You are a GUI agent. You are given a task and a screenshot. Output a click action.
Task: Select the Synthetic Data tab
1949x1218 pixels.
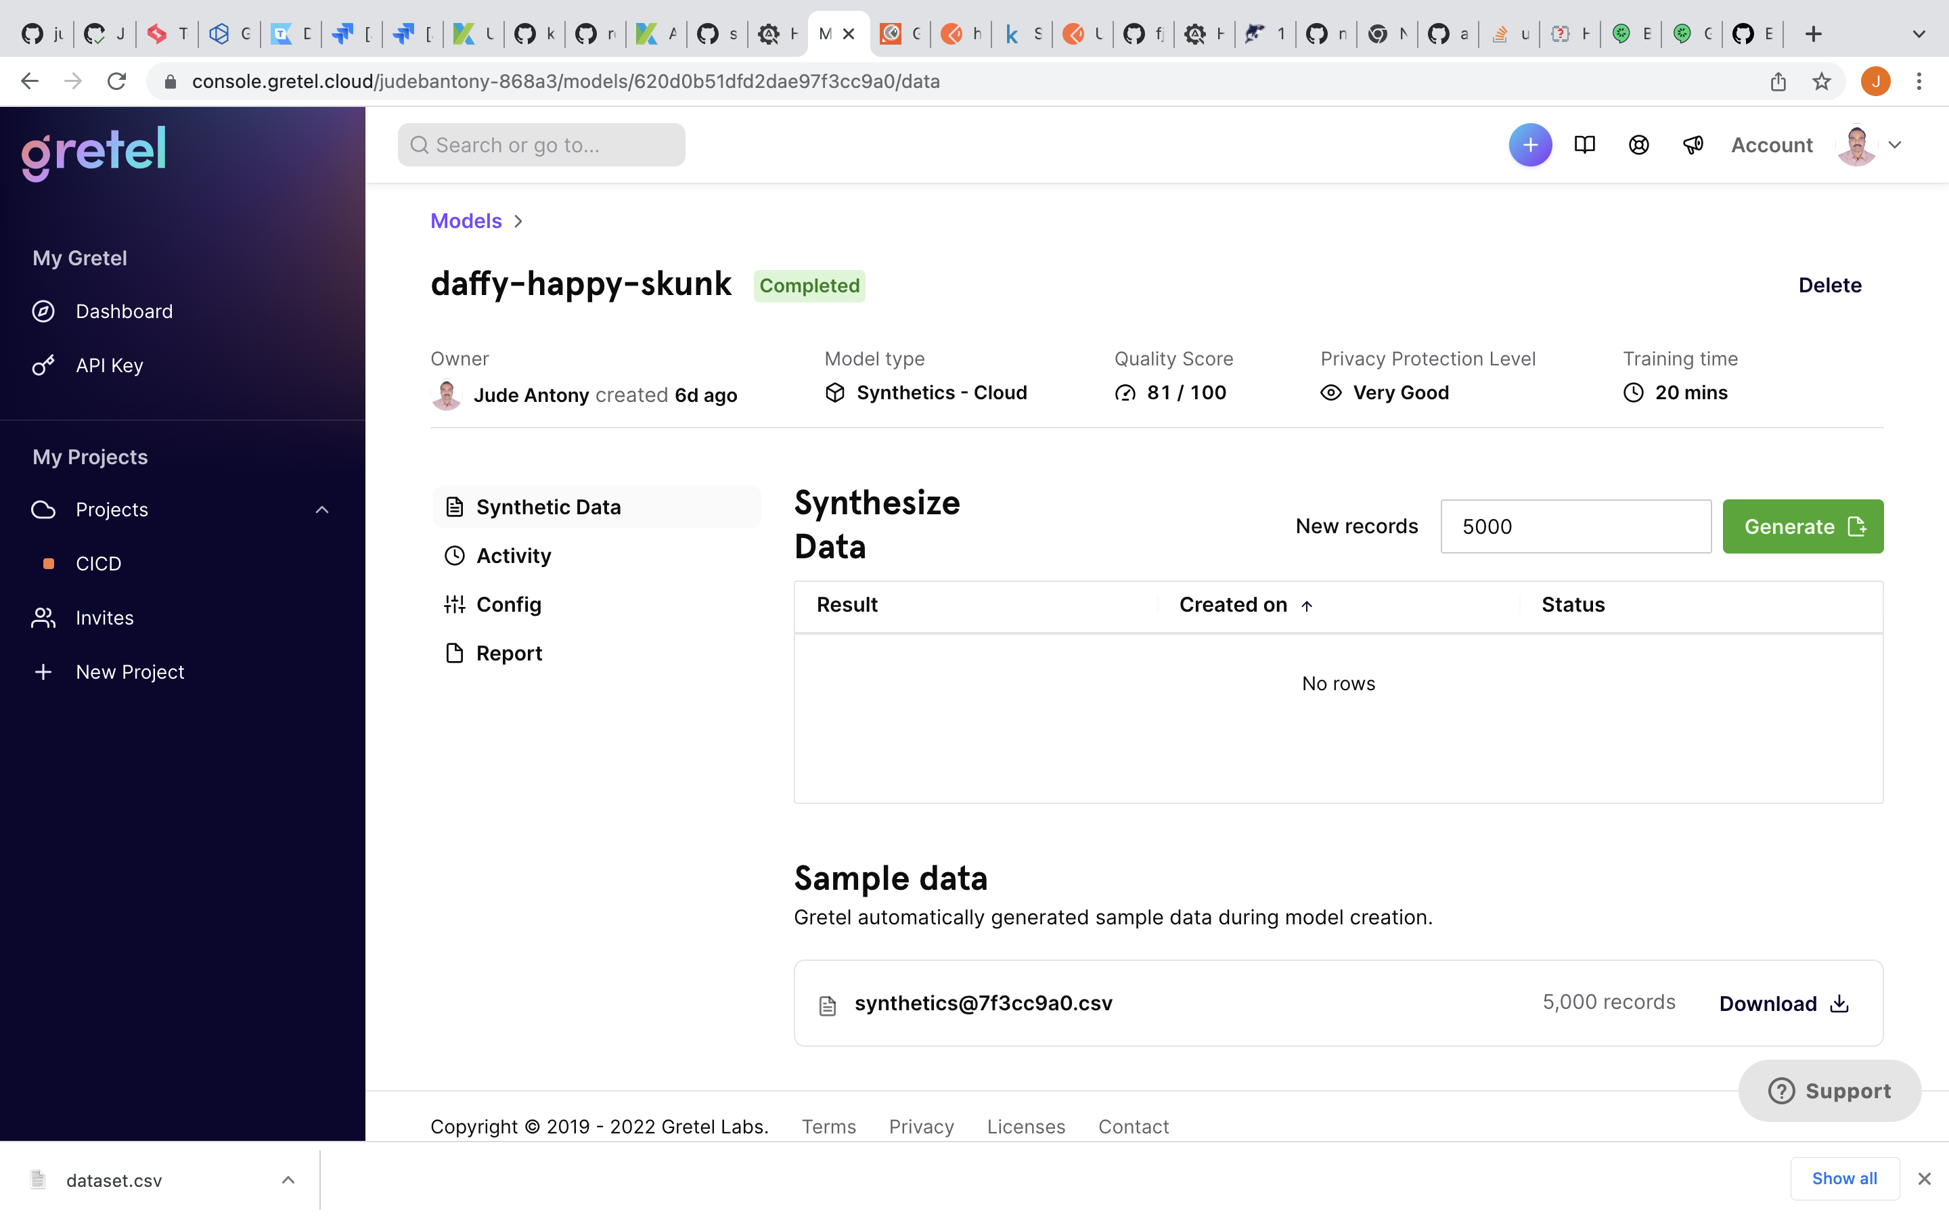[597, 507]
